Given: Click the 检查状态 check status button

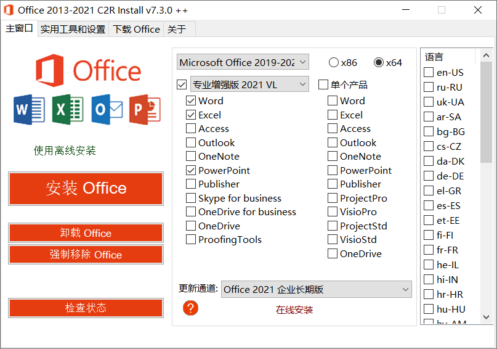Looking at the screenshot, I should pyautogui.click(x=86, y=308).
